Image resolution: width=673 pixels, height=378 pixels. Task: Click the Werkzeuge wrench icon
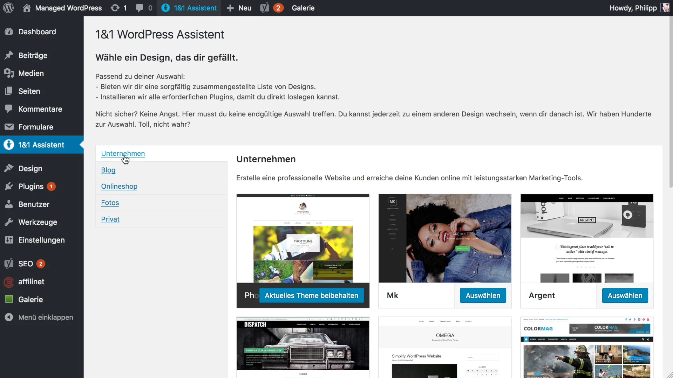tap(9, 222)
